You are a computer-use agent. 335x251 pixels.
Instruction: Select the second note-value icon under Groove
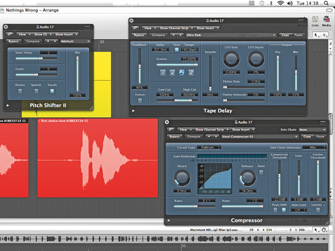pyautogui.click(x=172, y=73)
